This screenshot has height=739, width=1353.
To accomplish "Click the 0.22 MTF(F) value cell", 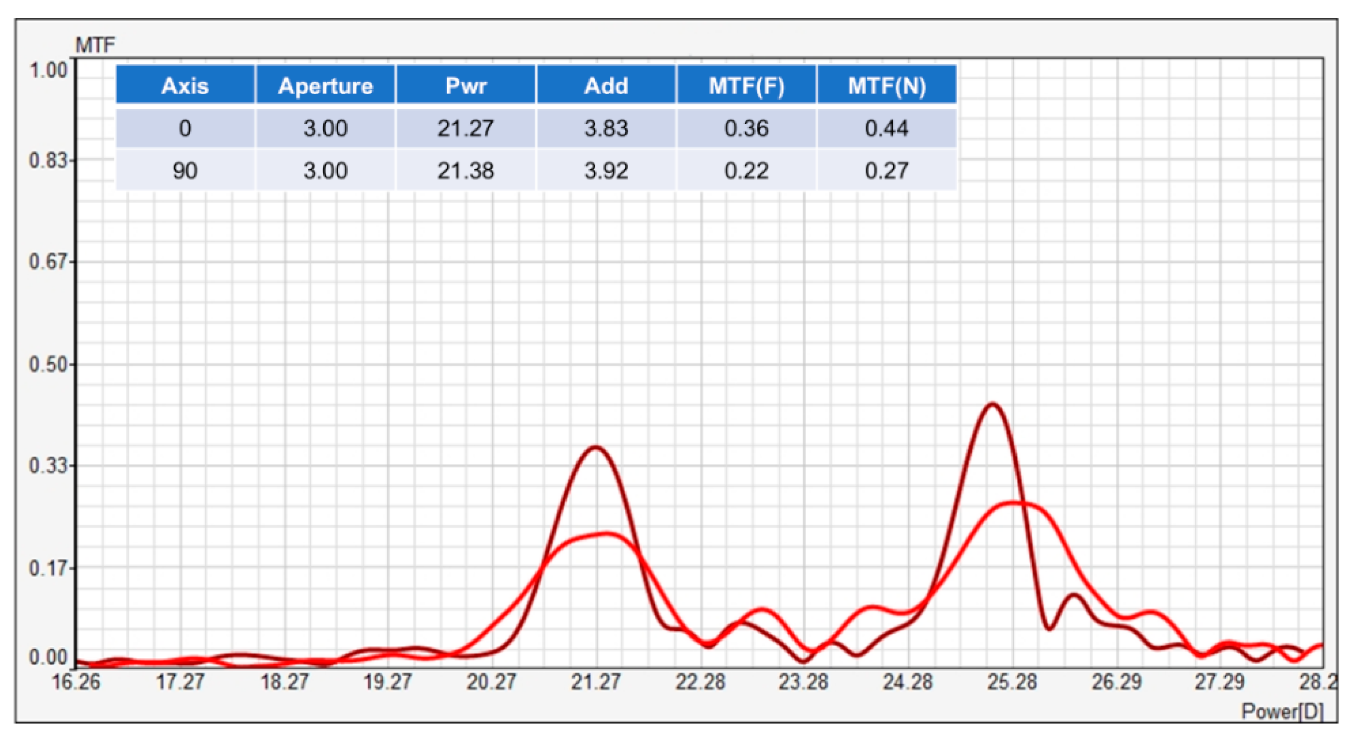I will [746, 171].
